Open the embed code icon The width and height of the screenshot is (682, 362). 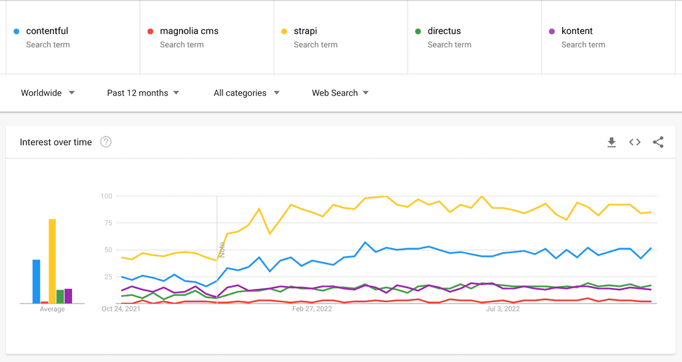[x=635, y=142]
